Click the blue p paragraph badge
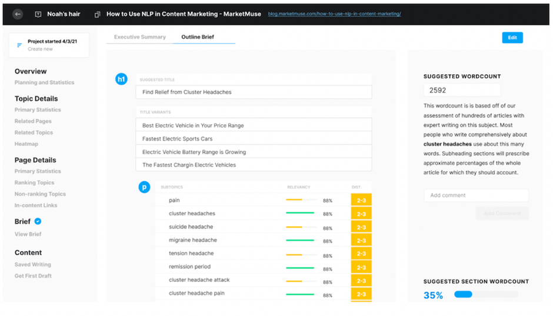Image resolution: width=553 pixels, height=316 pixels. pos(144,187)
